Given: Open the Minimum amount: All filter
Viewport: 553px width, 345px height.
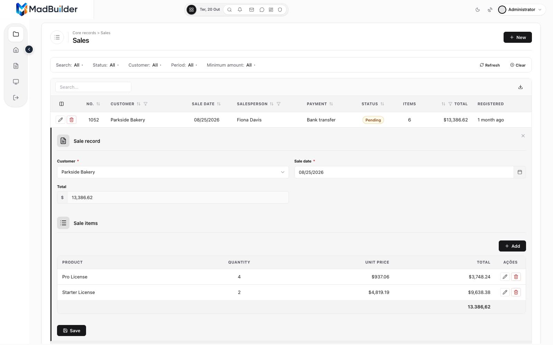Looking at the screenshot, I should click(x=231, y=65).
